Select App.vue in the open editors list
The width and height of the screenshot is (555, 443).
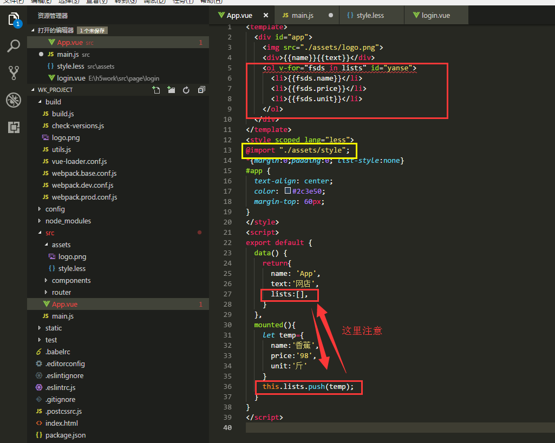point(118,42)
